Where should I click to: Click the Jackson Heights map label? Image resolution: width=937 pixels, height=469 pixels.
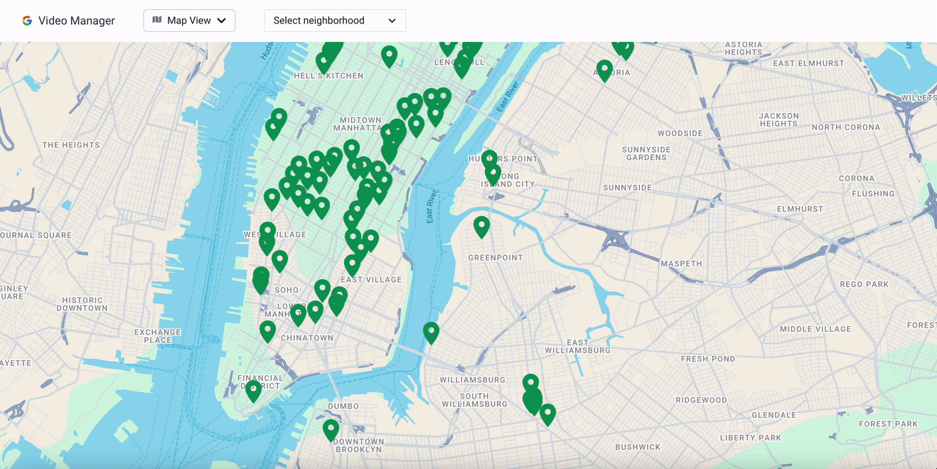[x=778, y=119]
